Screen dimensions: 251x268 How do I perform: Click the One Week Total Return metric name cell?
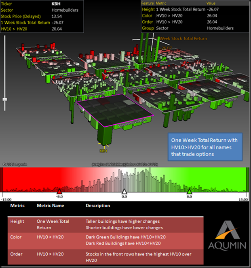tap(53, 224)
